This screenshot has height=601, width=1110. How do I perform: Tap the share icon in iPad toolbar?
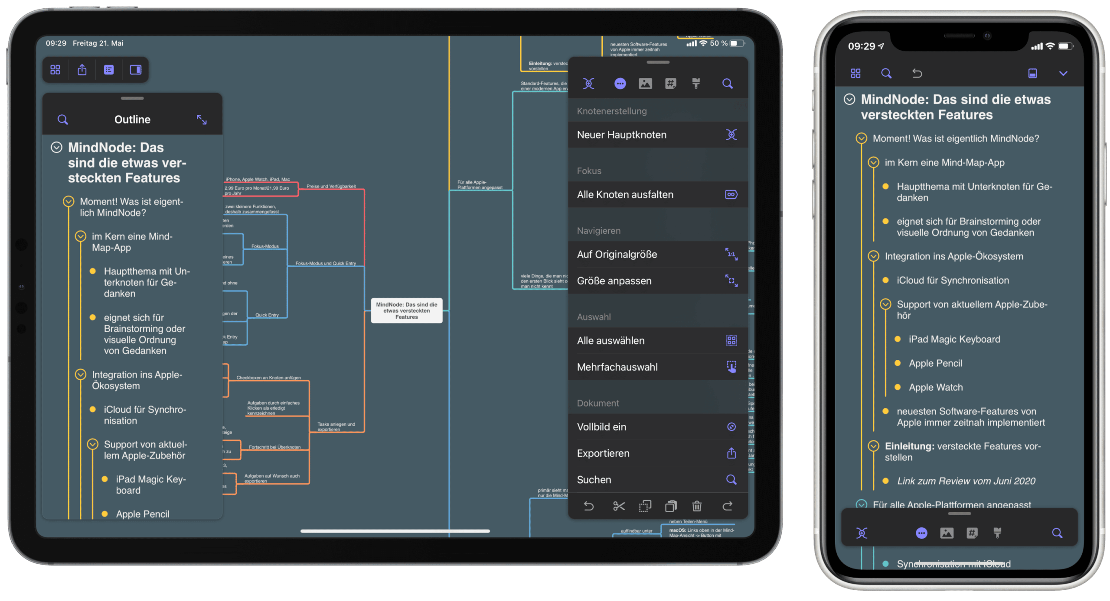(x=82, y=70)
